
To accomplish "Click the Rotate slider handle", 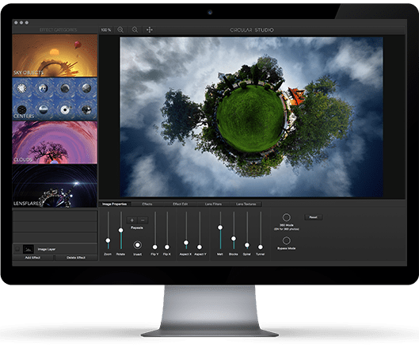I will 120,231.
